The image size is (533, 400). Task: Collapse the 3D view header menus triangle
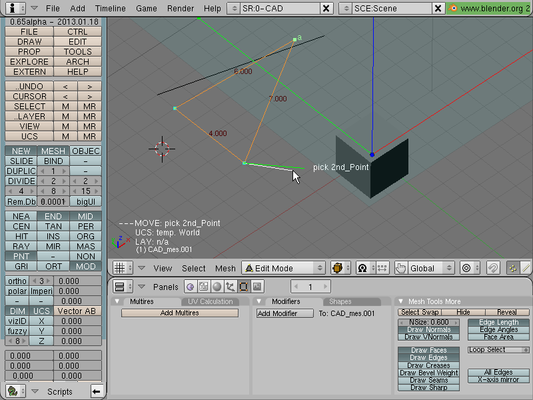142,268
